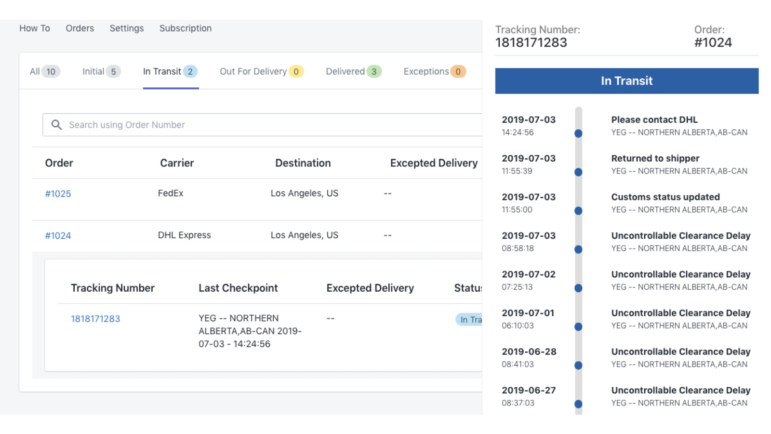Click the timeline dot for Please contact DHL
Screen dimensions: 771x434
pyautogui.click(x=578, y=134)
